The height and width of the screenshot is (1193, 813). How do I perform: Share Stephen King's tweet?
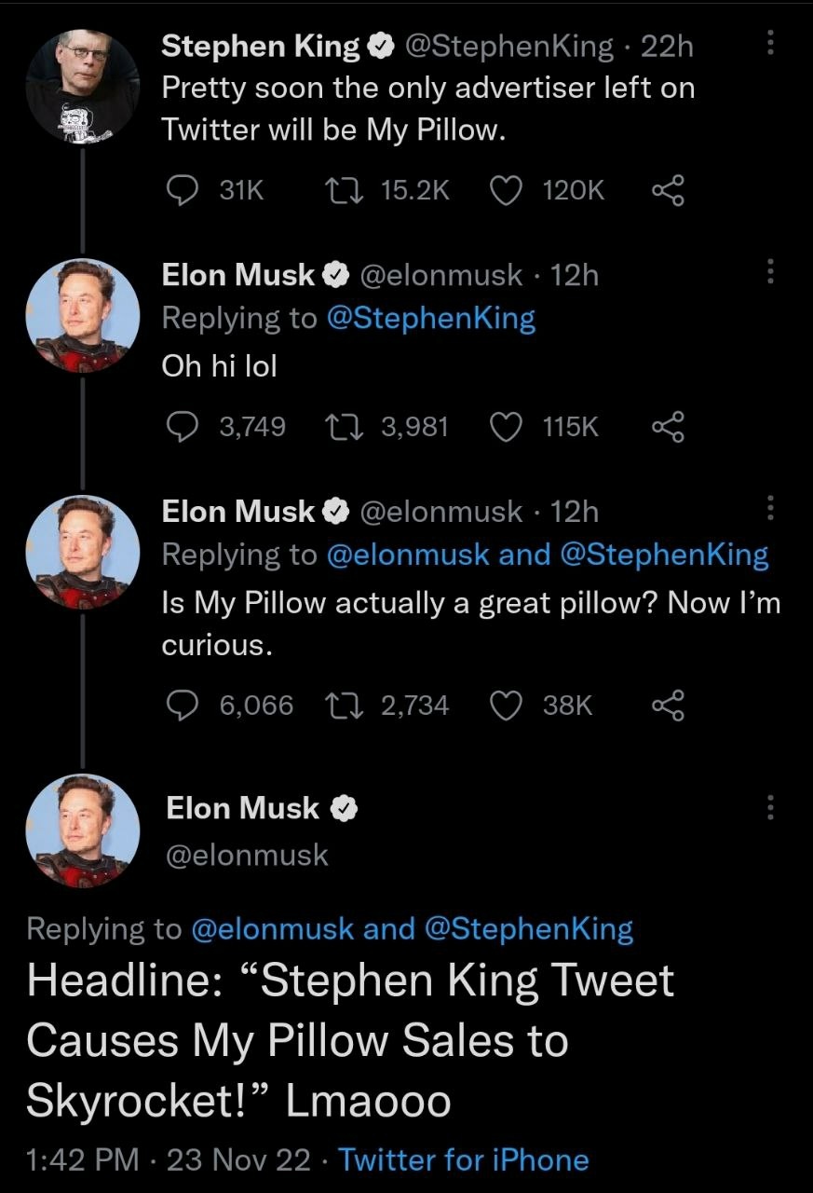(x=668, y=190)
